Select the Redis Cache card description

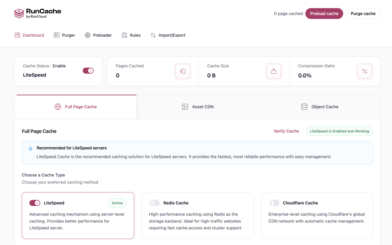(196, 221)
